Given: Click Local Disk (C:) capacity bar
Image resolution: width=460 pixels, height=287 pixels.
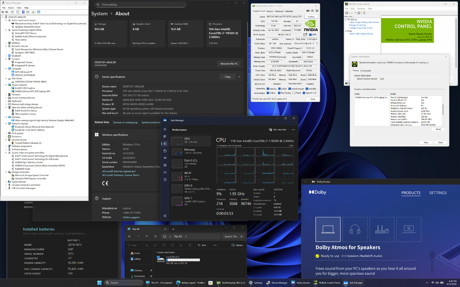Looking at the screenshot, I should tap(183, 260).
